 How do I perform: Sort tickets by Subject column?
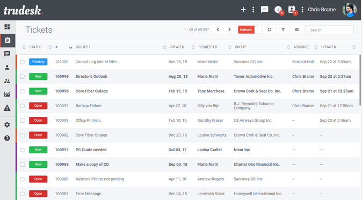(83, 47)
